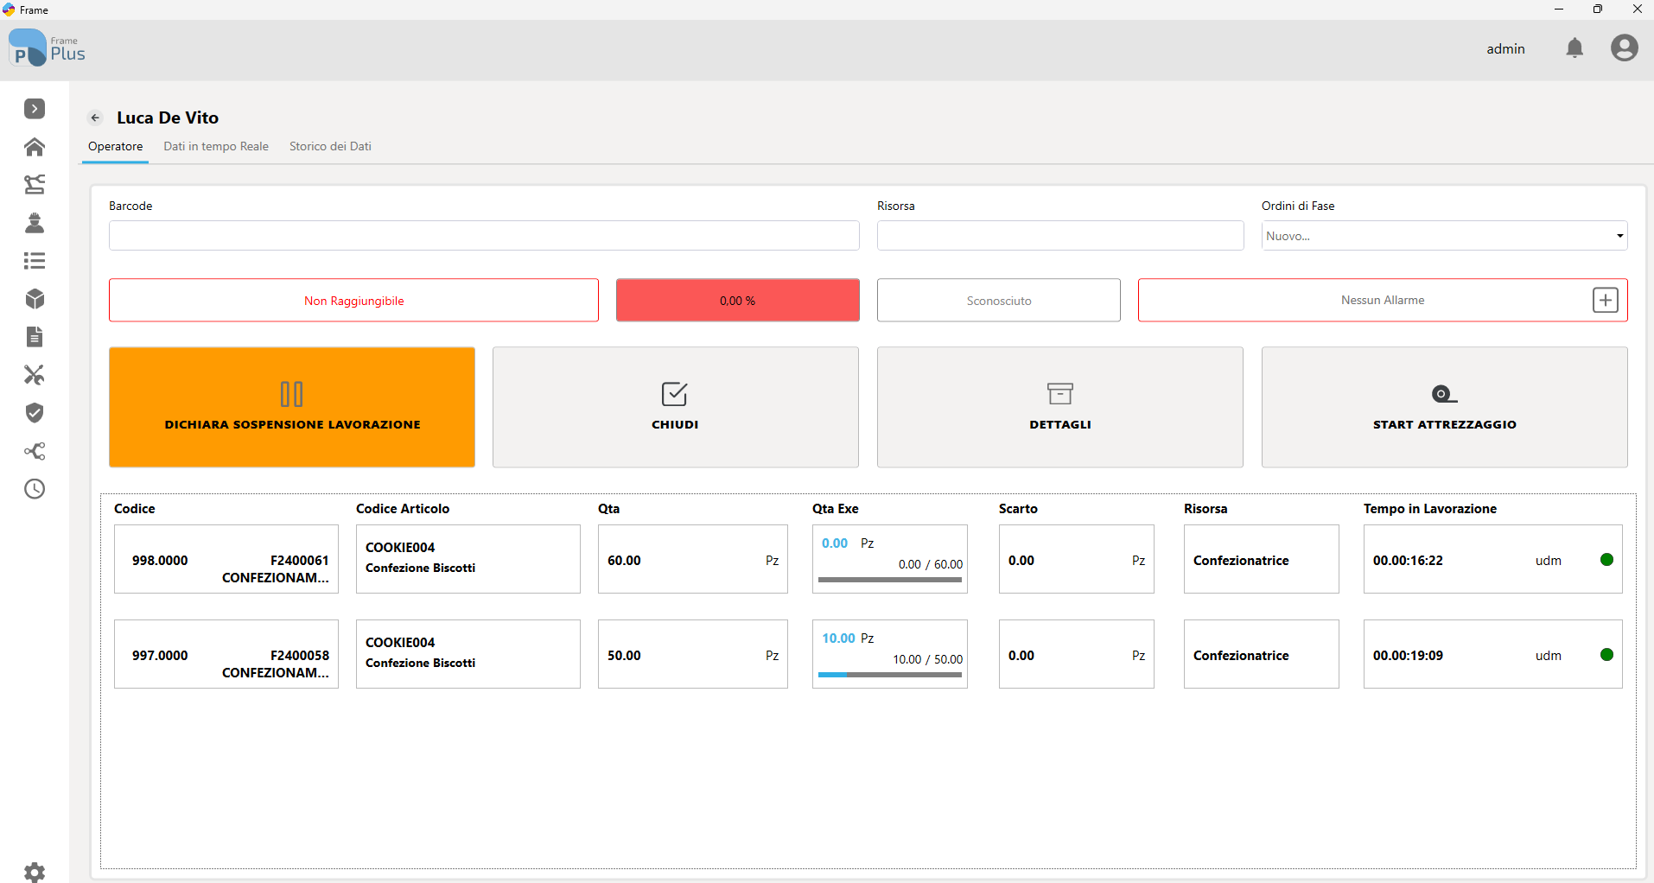This screenshot has width=1654, height=883.
Task: Add an alarm with the plus icon
Action: [1605, 300]
